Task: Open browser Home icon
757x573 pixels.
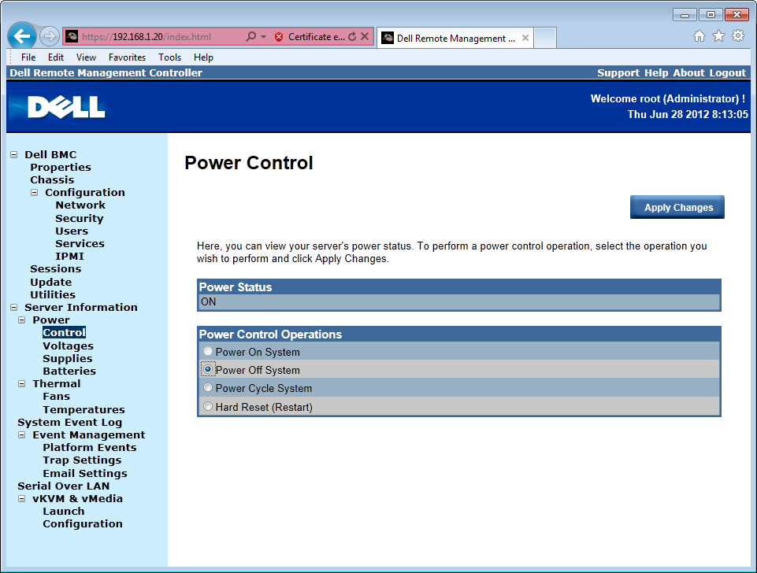Action: [699, 36]
